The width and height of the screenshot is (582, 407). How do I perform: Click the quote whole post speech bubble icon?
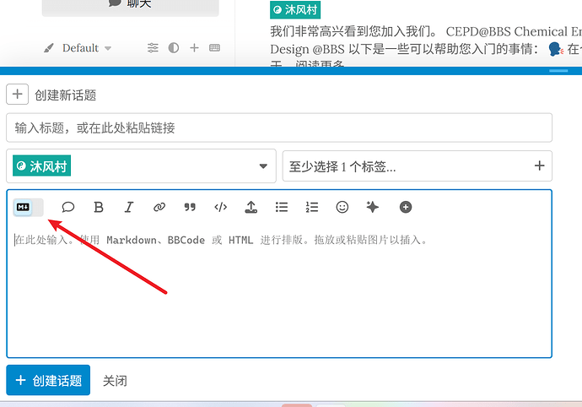tap(68, 207)
